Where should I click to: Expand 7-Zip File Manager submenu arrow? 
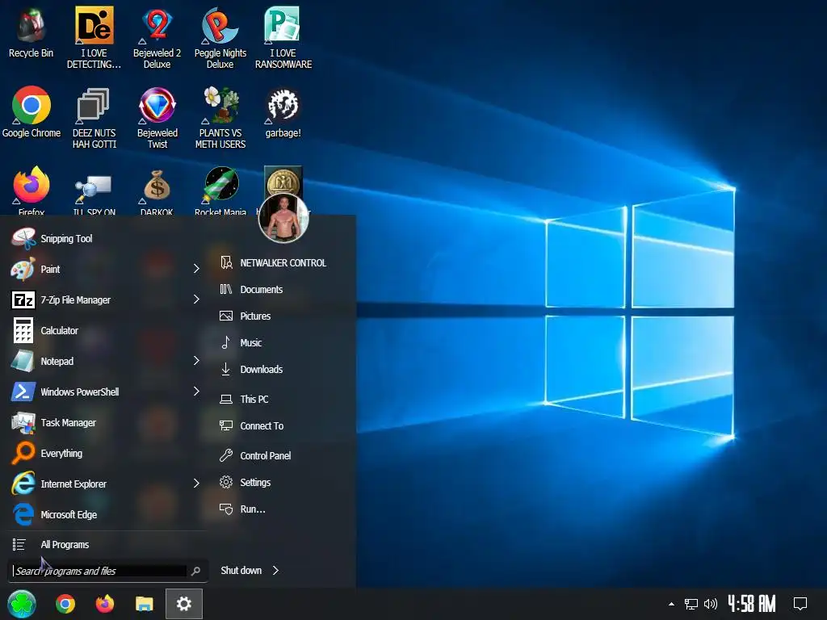(x=196, y=299)
